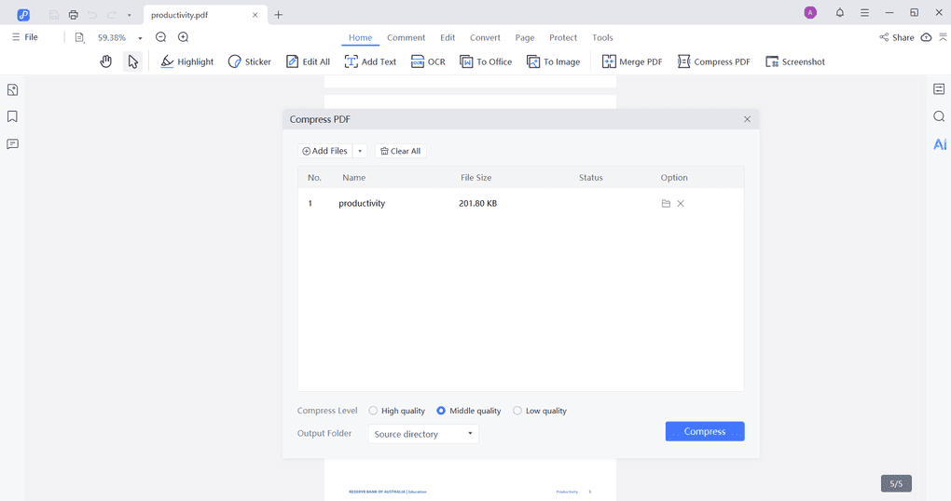Viewport: 951px width, 501px height.
Task: Run OCR on the document
Action: point(428,61)
